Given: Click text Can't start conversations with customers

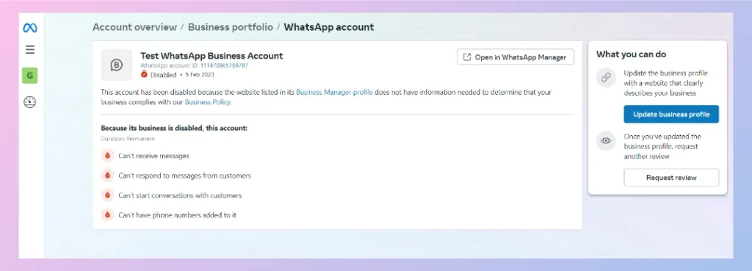Looking at the screenshot, I should pyautogui.click(x=180, y=195).
